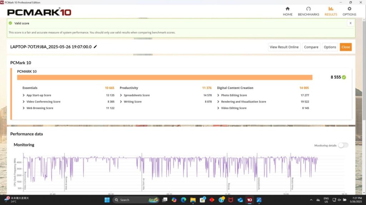The image size is (366, 205).
Task: Click the volume muted tray icon
Action: (340, 200)
